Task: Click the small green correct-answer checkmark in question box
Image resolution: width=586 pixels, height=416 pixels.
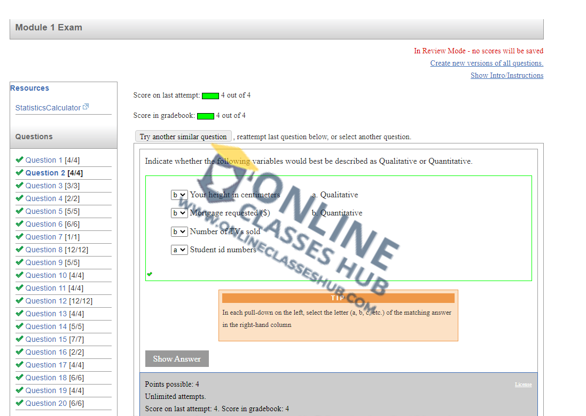Action: tap(150, 274)
